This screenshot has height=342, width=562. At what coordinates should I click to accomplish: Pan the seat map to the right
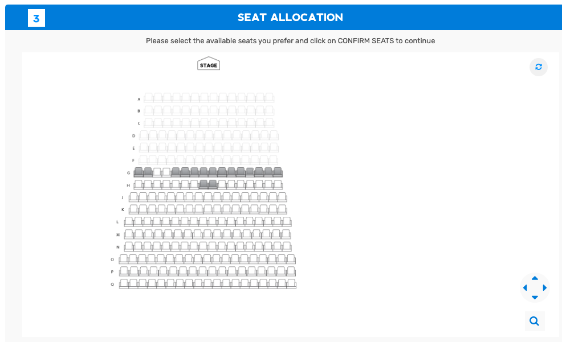[x=545, y=288]
